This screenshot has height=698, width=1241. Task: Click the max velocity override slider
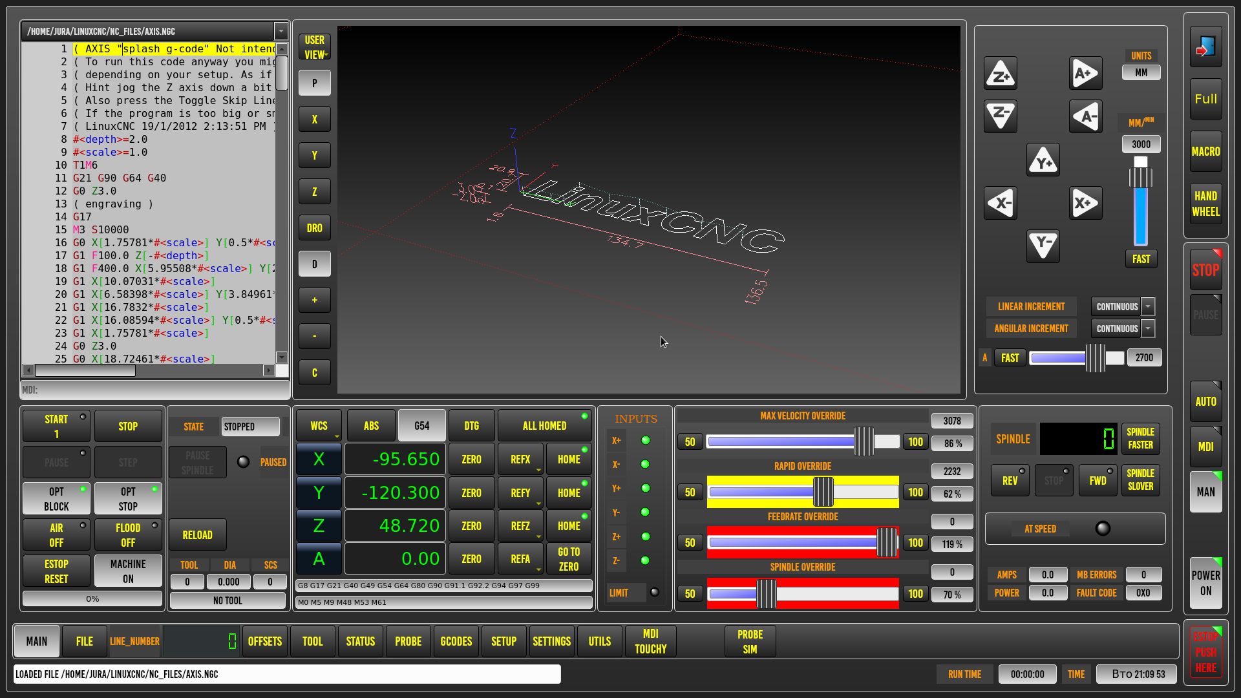(x=803, y=441)
